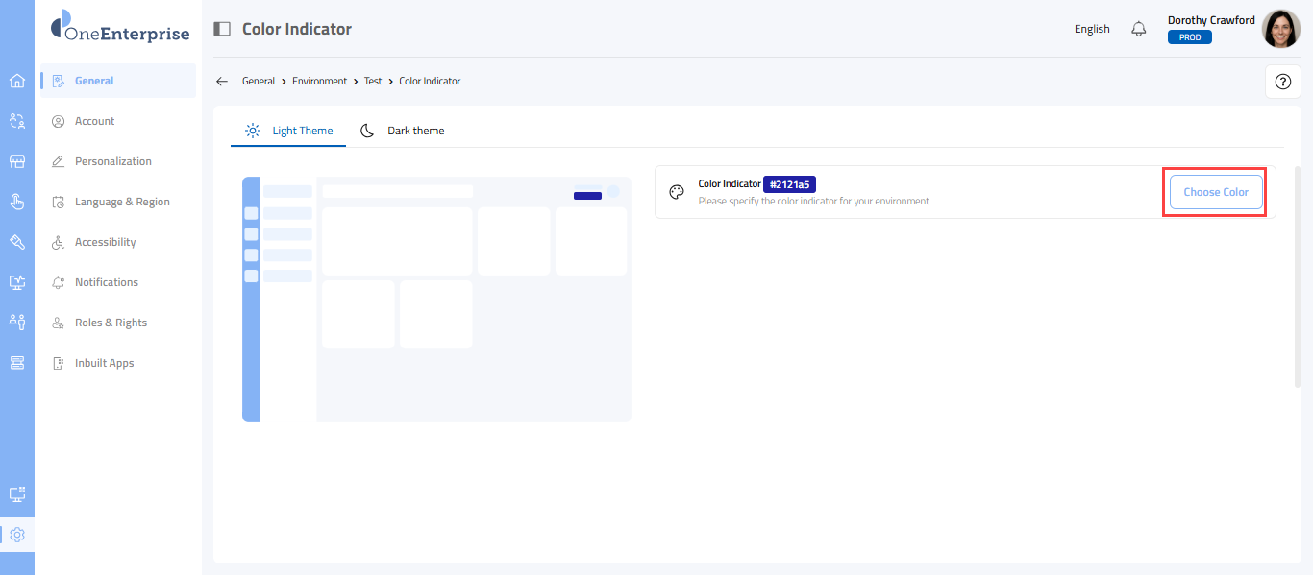This screenshot has width=1313, height=575.
Task: Click the notification bell icon
Action: pos(1139,29)
